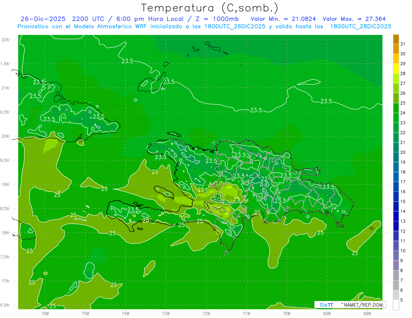The height and width of the screenshot is (318, 412).
Task: Pick the blue swatch between 15 and 16
Action: click(396, 197)
